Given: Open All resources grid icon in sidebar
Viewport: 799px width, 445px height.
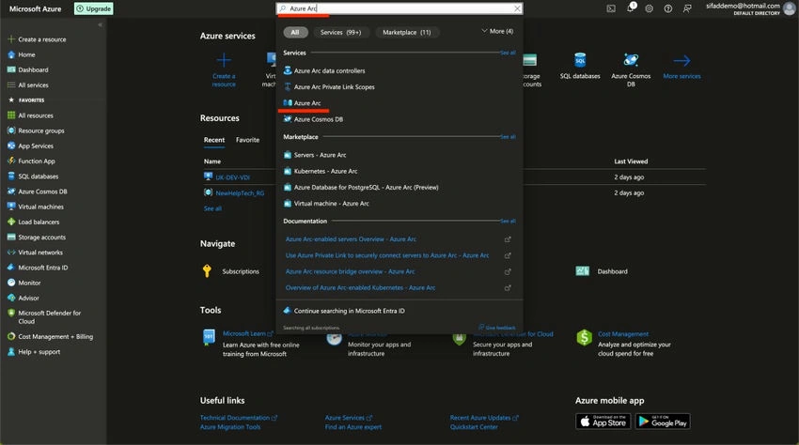Looking at the screenshot, I should click(x=11, y=115).
